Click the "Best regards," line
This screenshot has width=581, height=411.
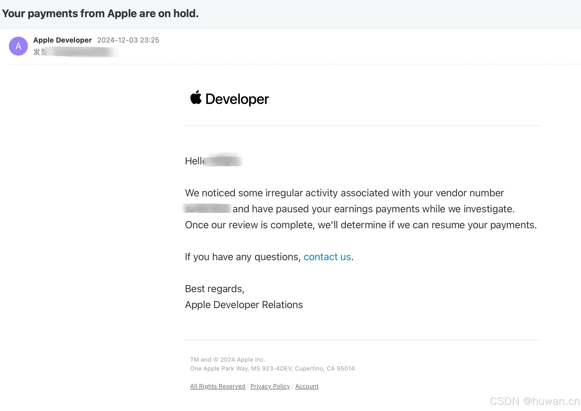(214, 289)
